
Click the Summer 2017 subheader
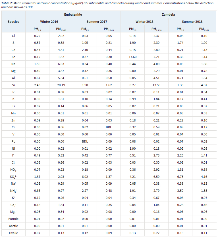pyautogui.click(x=97, y=22)
